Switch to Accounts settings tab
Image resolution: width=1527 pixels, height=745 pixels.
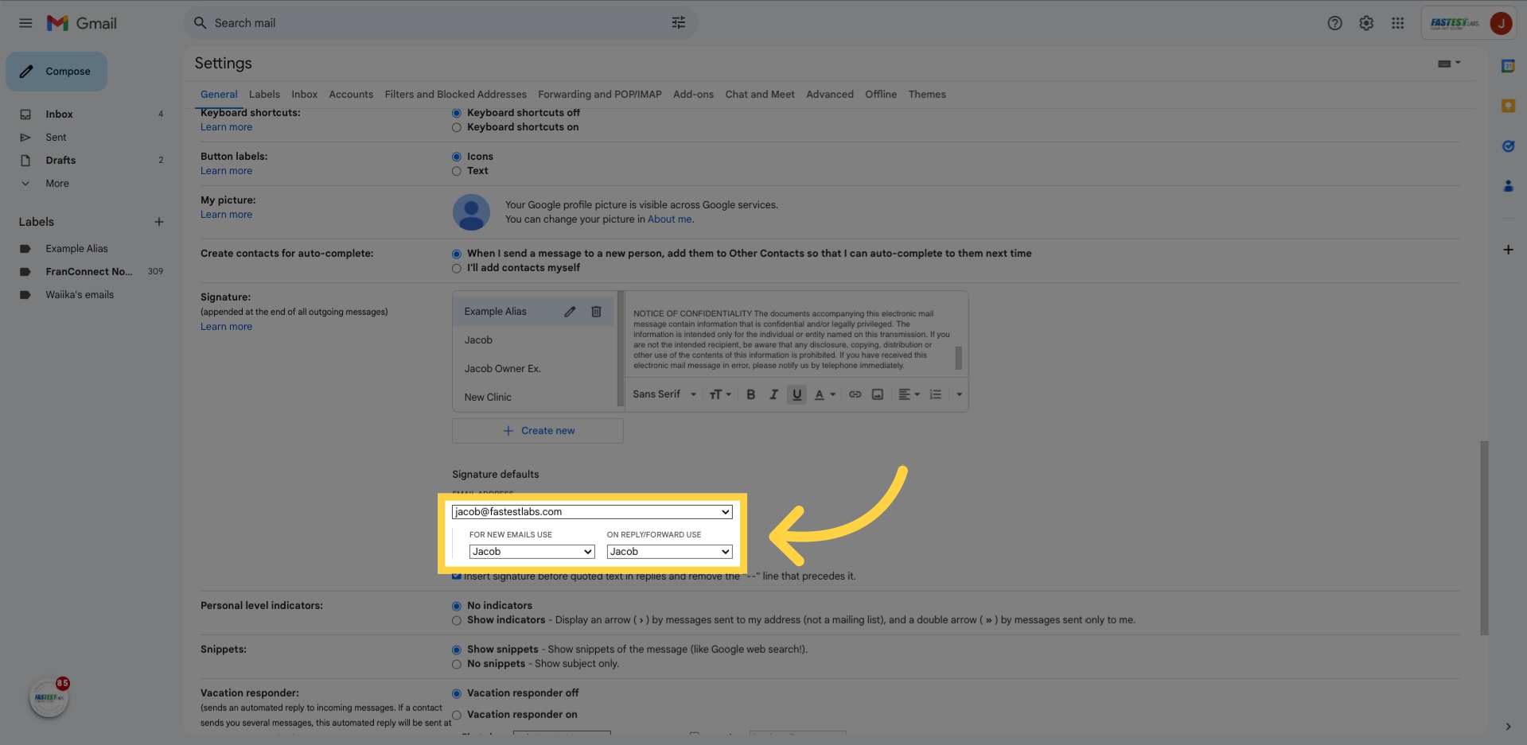(x=351, y=94)
